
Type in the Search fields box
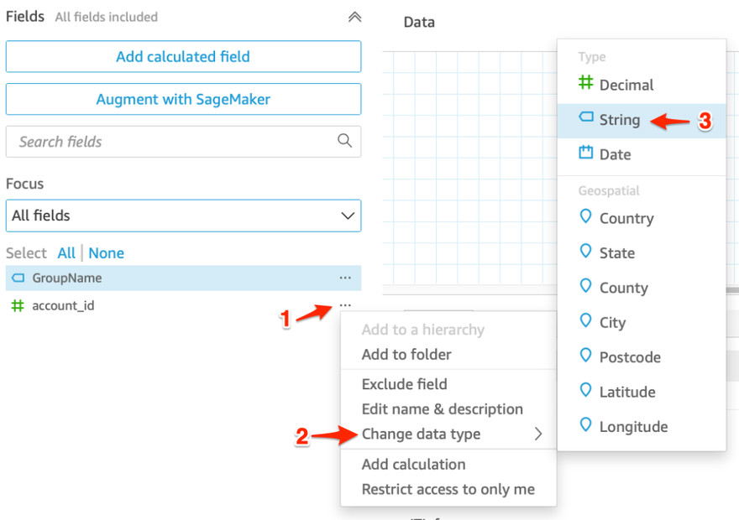168,142
